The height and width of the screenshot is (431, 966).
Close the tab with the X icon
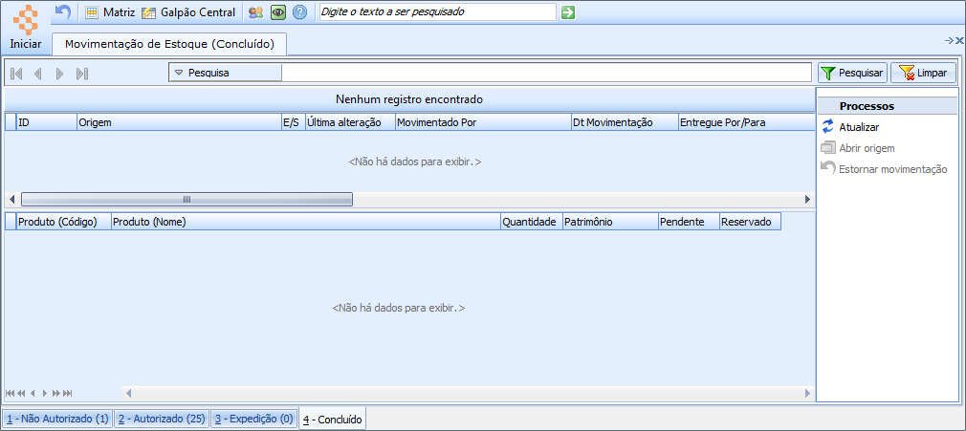coord(959,41)
